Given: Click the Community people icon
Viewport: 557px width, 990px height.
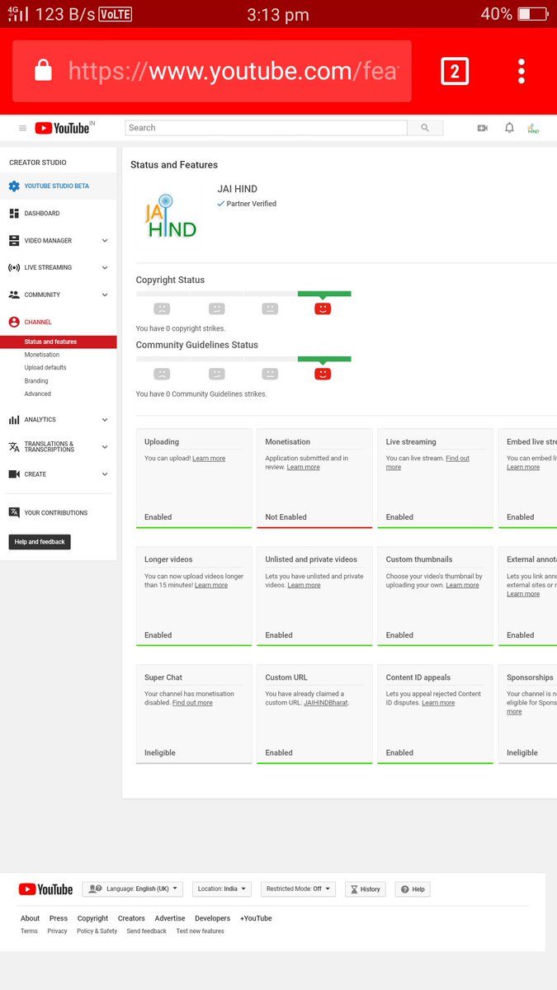Looking at the screenshot, I should [14, 295].
